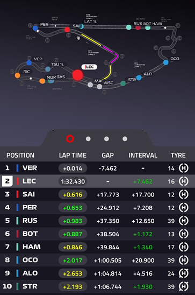This screenshot has width=195, height=295.
Task: Click the blue PER marker near turn 17
Action: [x=35, y=28]
